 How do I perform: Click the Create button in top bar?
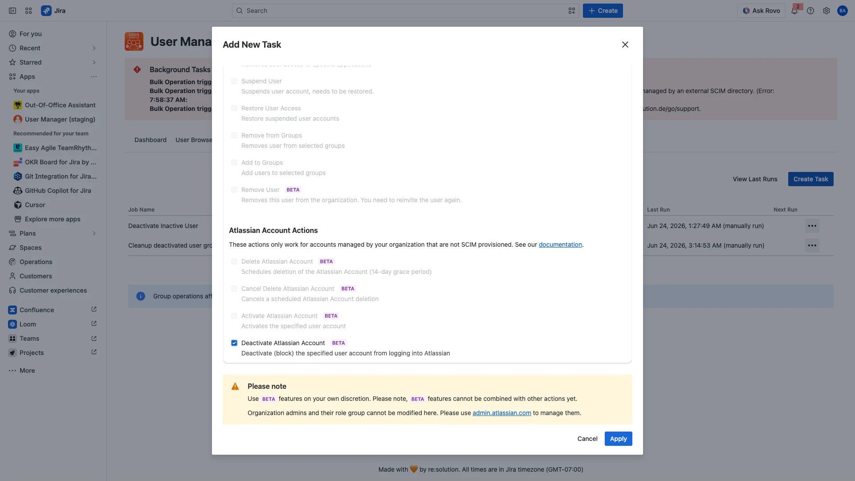[x=603, y=11]
